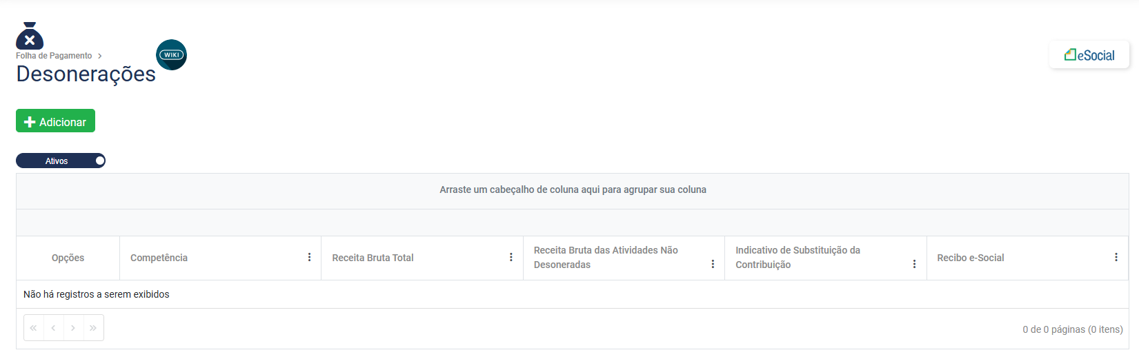Click the column grouping drop area

coord(573,189)
